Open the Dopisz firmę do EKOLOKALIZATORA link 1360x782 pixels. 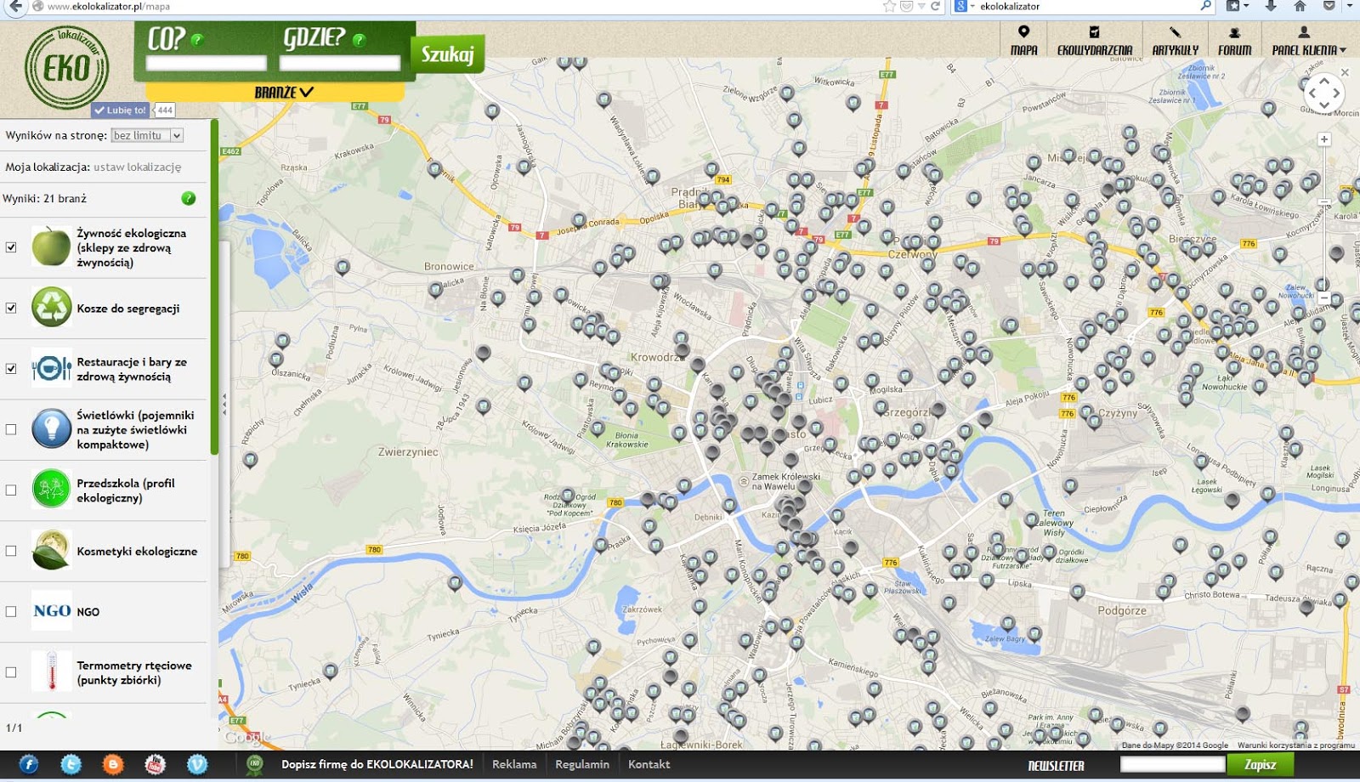click(x=377, y=764)
